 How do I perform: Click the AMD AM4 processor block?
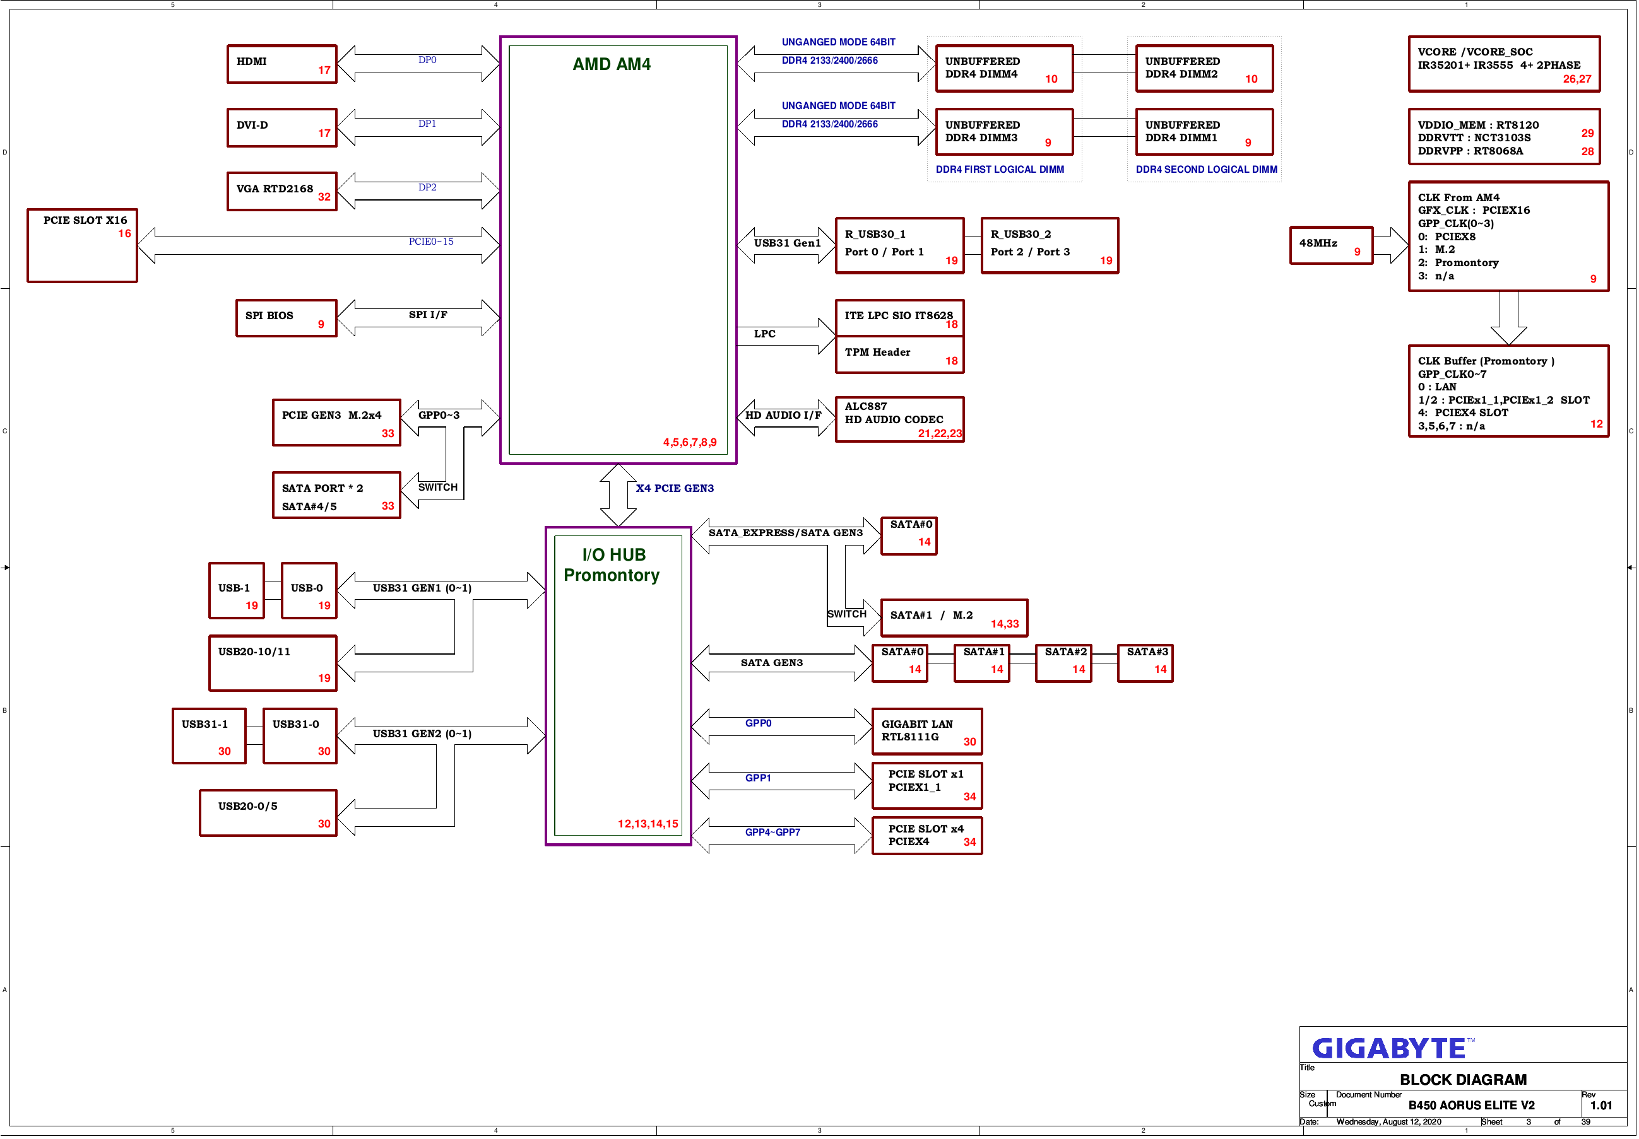tap(610, 249)
